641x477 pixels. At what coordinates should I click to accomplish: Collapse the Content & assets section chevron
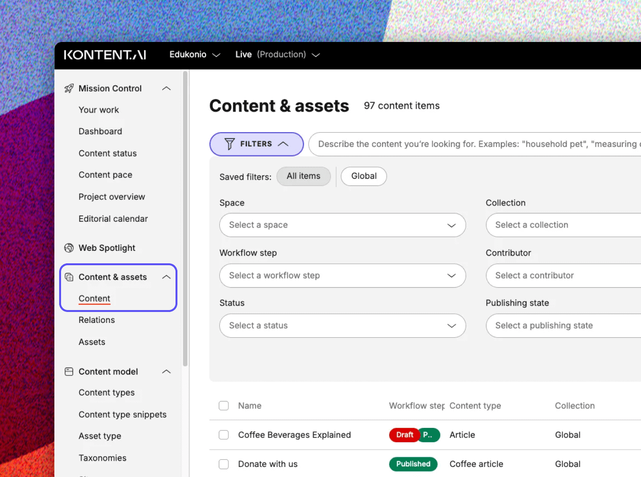point(166,277)
